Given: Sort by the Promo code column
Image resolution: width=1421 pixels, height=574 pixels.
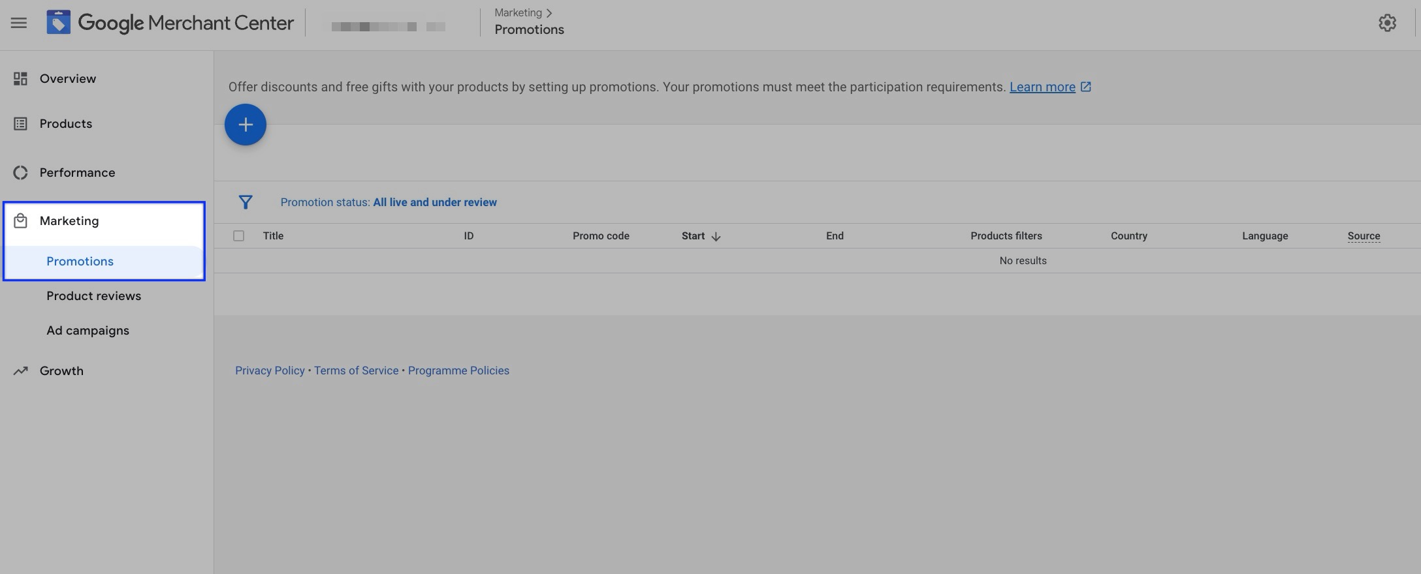Looking at the screenshot, I should pos(601,236).
